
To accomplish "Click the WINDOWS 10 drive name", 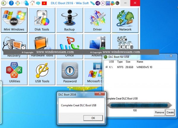I will 144,67.
